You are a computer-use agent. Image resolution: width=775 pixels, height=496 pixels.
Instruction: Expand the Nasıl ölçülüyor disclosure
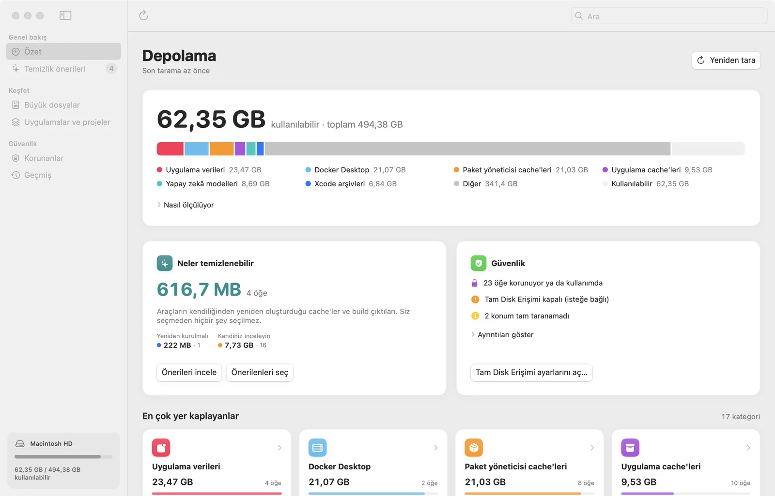click(186, 205)
